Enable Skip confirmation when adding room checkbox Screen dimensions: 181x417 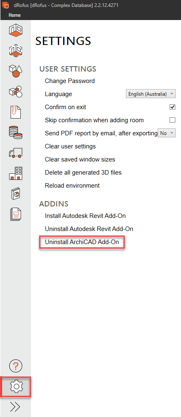click(x=172, y=120)
